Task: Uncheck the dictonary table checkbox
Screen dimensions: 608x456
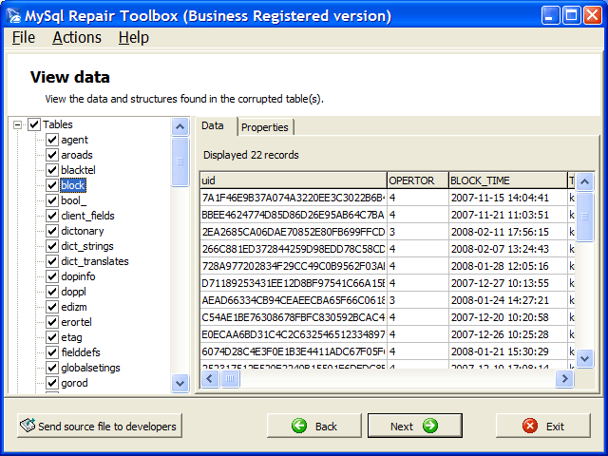Action: tap(52, 231)
